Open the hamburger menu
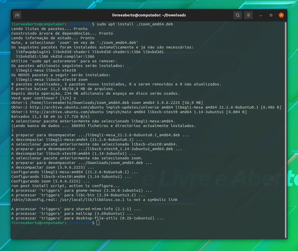 click(248, 15)
